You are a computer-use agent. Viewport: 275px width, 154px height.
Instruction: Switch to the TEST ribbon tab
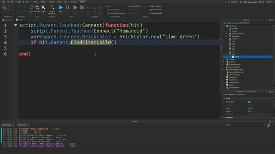(59, 2)
